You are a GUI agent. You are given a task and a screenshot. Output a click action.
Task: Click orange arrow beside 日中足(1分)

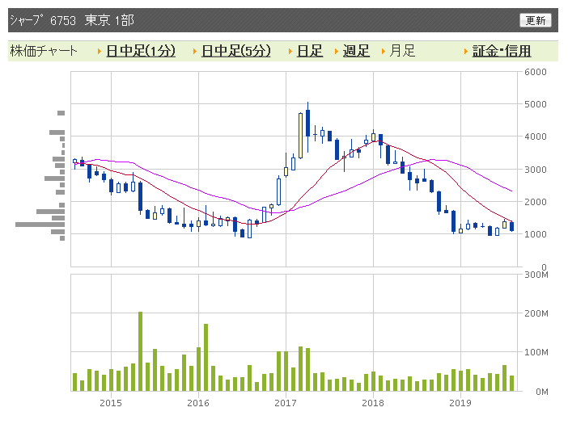click(x=100, y=52)
